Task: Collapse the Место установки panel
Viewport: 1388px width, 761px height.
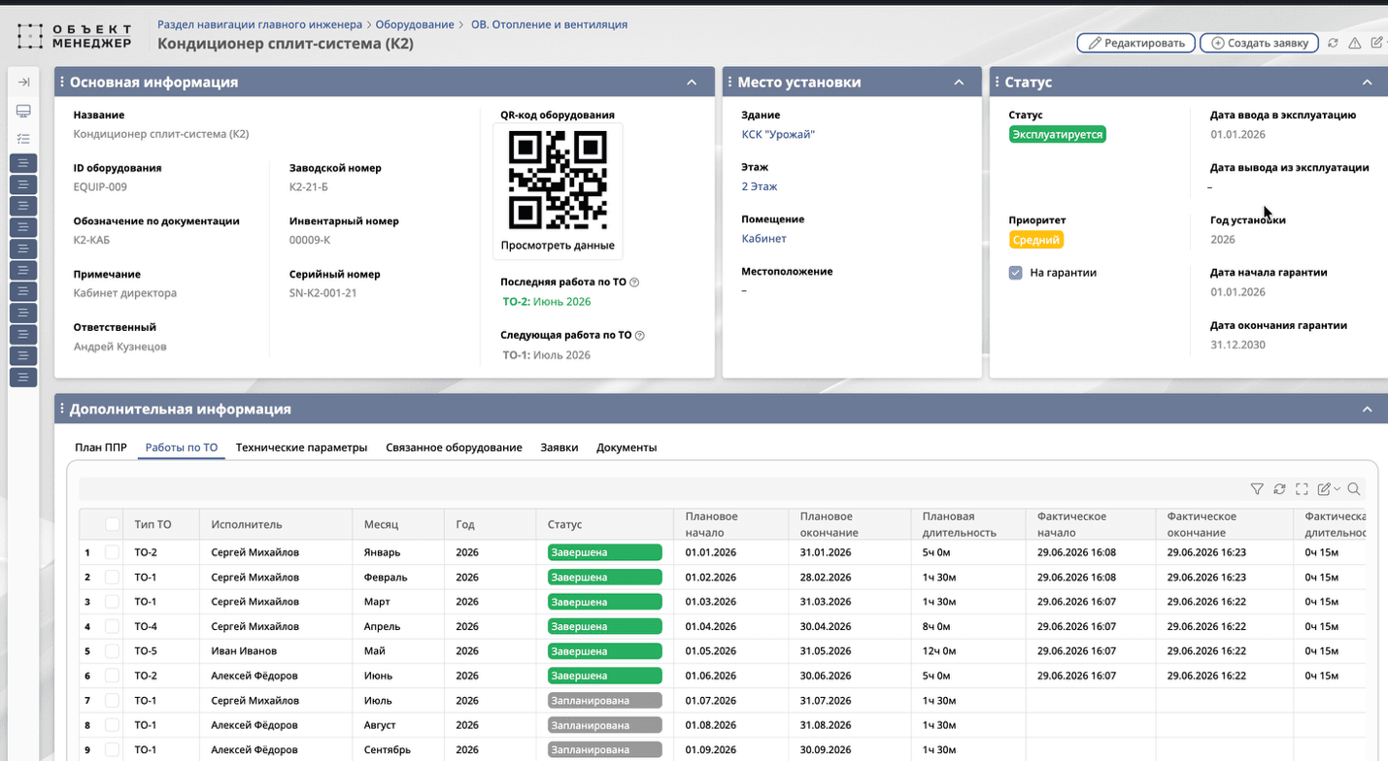Action: (959, 83)
